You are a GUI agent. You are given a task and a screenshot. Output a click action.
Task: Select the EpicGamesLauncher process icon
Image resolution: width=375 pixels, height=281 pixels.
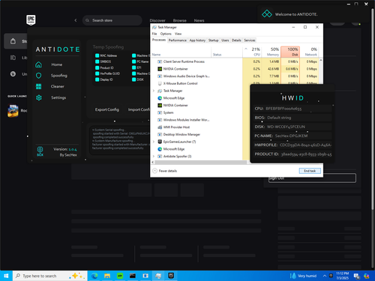160,142
